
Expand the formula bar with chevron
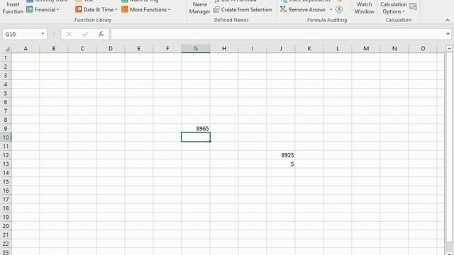(448, 34)
